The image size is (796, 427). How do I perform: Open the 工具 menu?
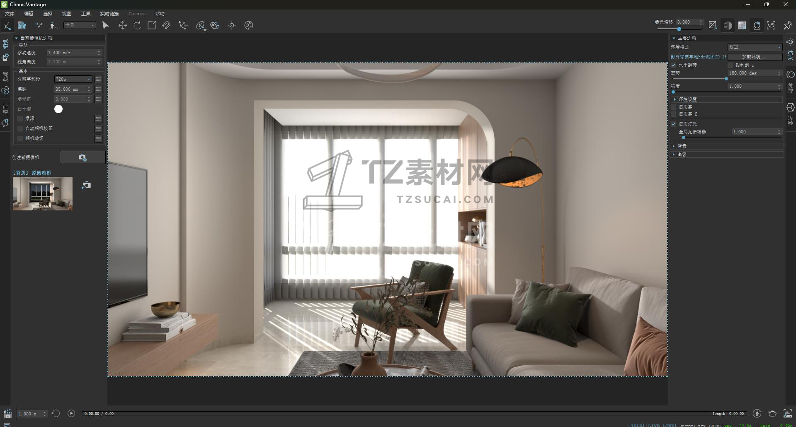tap(86, 14)
